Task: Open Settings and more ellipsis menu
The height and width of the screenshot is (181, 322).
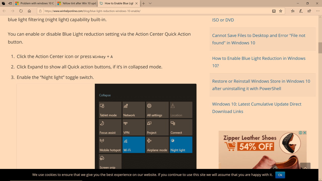Action: tap(318, 11)
